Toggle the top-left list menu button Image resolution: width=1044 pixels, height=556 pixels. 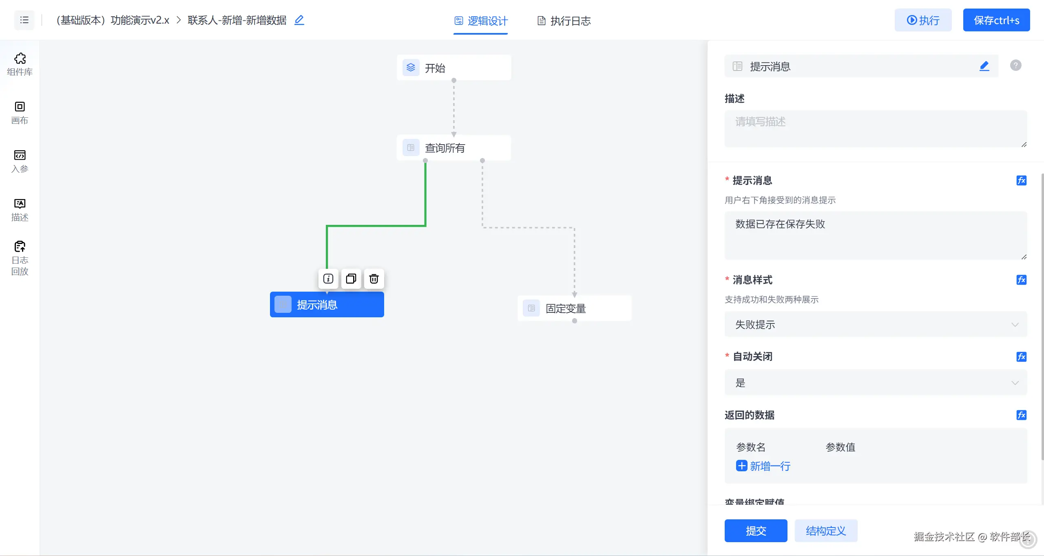[24, 20]
